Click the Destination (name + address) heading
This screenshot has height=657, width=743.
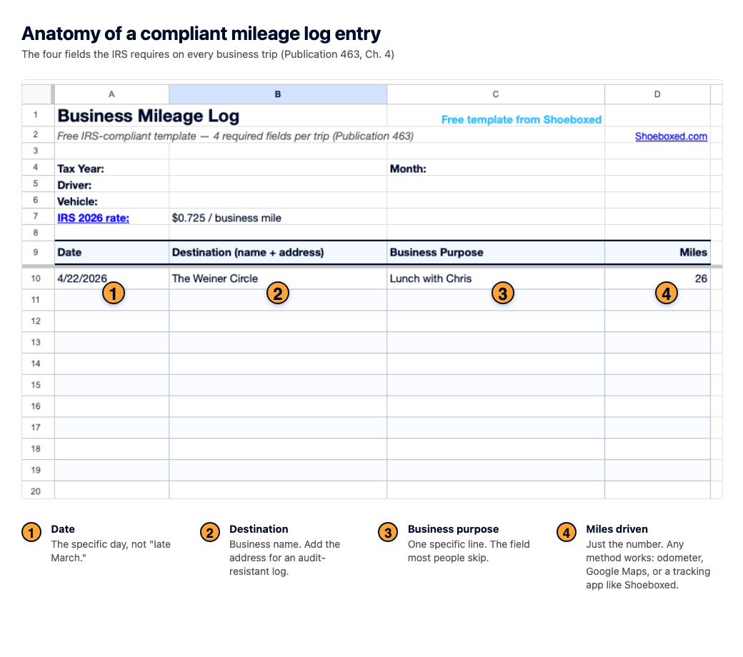(x=278, y=253)
